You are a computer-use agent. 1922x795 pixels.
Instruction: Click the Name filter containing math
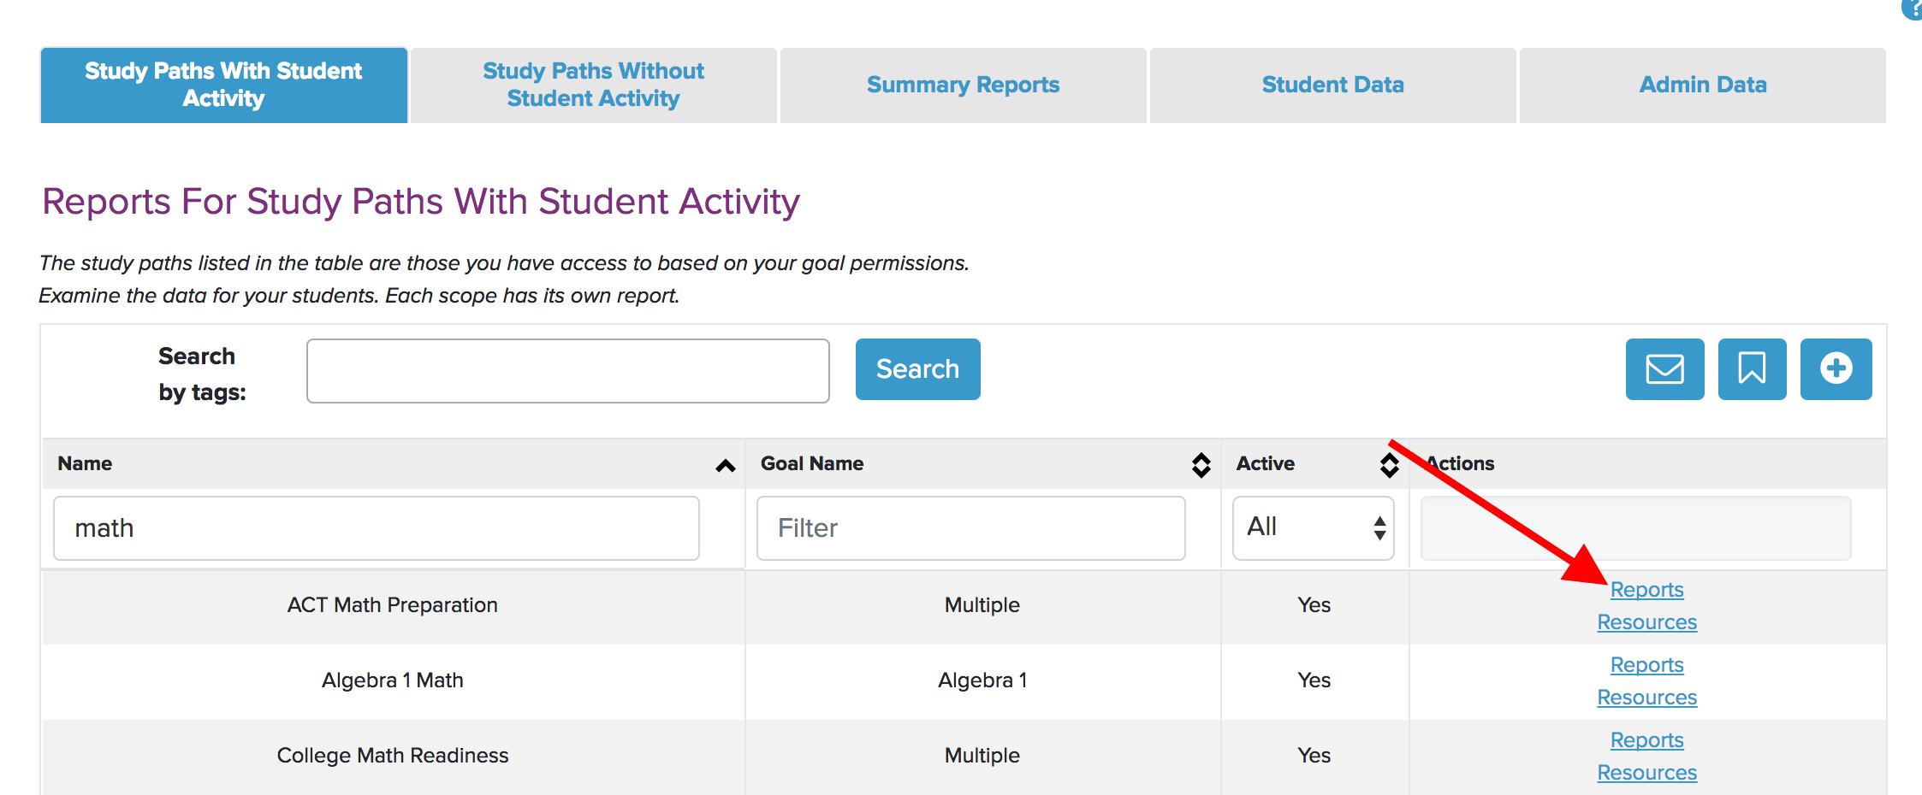point(375,527)
